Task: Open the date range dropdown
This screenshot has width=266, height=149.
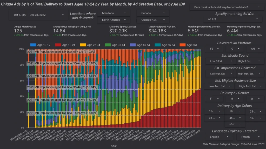Action: 37,15
